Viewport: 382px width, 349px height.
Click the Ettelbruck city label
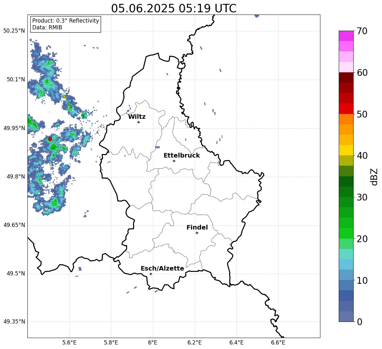point(182,156)
